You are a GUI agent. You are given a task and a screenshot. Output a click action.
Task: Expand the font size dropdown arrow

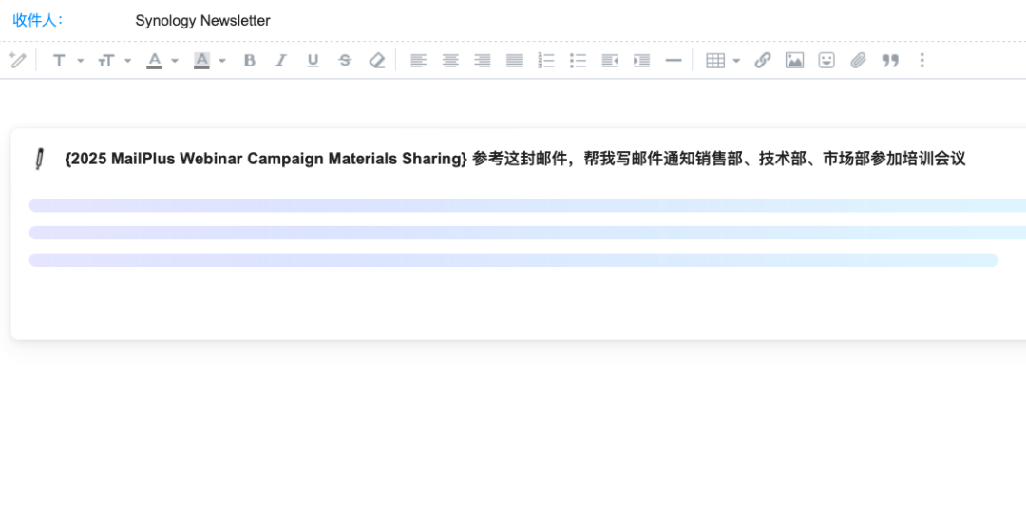coord(127,61)
